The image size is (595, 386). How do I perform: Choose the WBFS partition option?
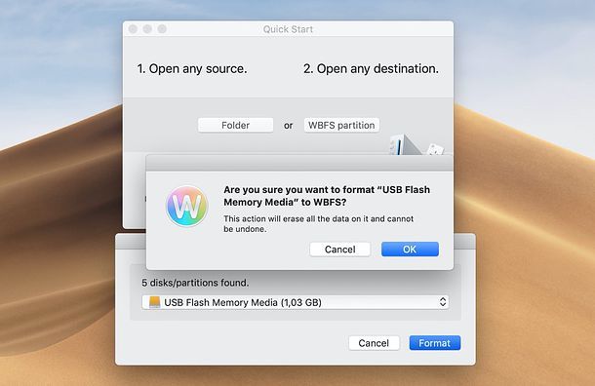pos(341,125)
